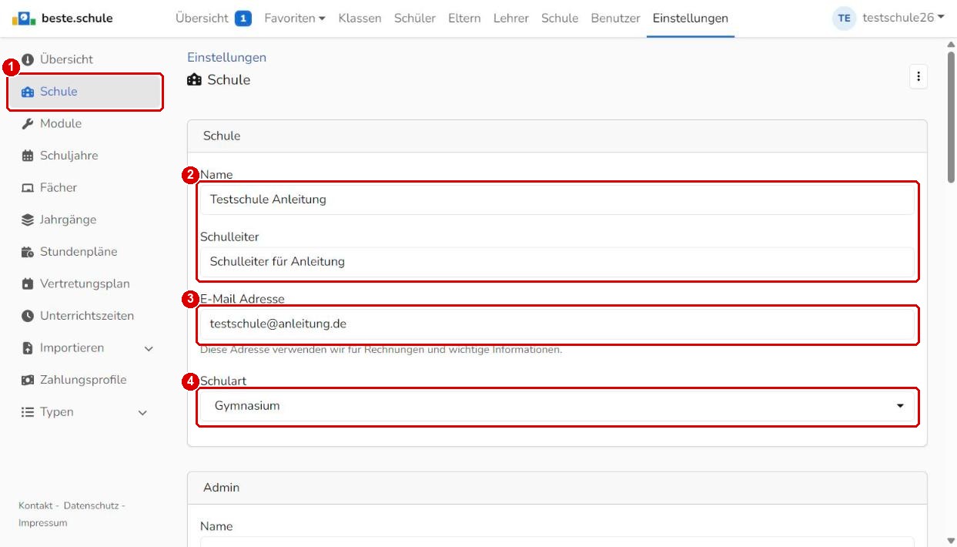This screenshot has width=957, height=547.
Task: Open the testschule26 account dropdown
Action: pos(903,18)
